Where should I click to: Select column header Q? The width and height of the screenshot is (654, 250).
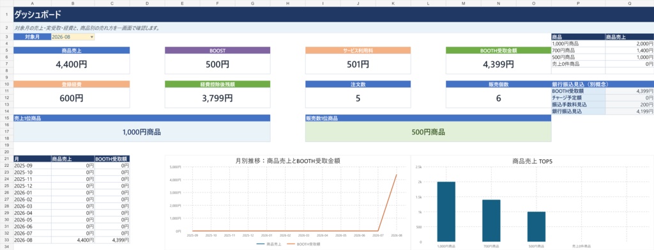coord(629,3)
